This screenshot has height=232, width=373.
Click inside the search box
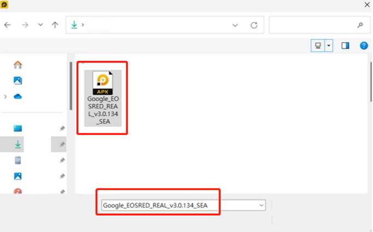click(319, 25)
